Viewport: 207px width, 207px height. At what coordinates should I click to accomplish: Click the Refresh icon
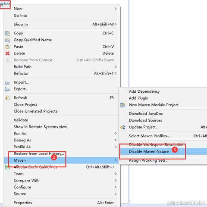pyautogui.click(x=7, y=98)
